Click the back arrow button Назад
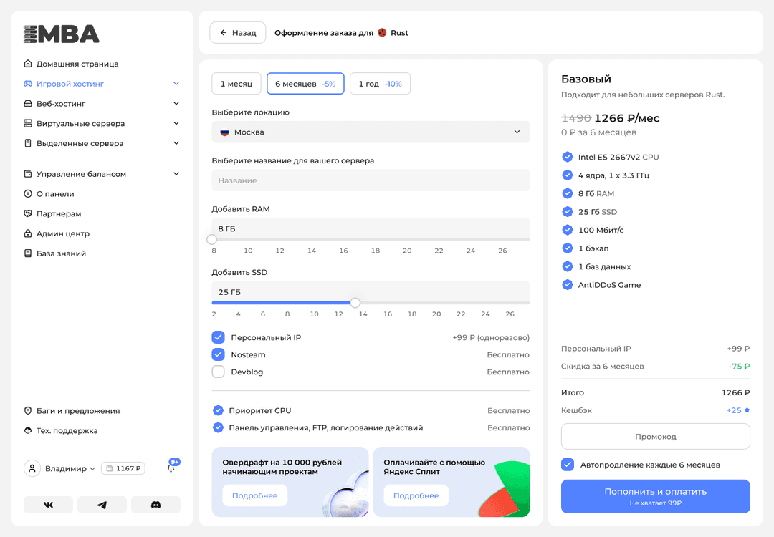This screenshot has height=537, width=774. pos(237,33)
